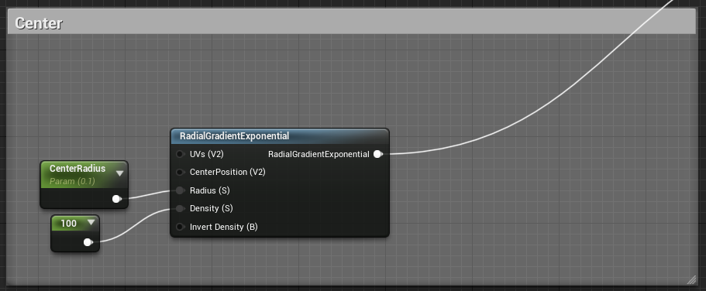The width and height of the screenshot is (706, 291).
Task: Click the CenterPosition (V2) input pin
Action: [180, 173]
